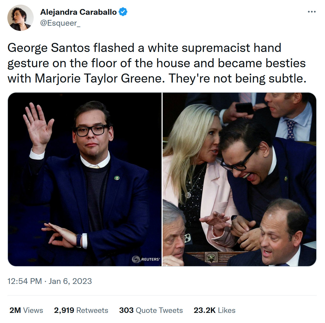
Task: Click "George Santos" in the tweet text
Action: pos(49,48)
